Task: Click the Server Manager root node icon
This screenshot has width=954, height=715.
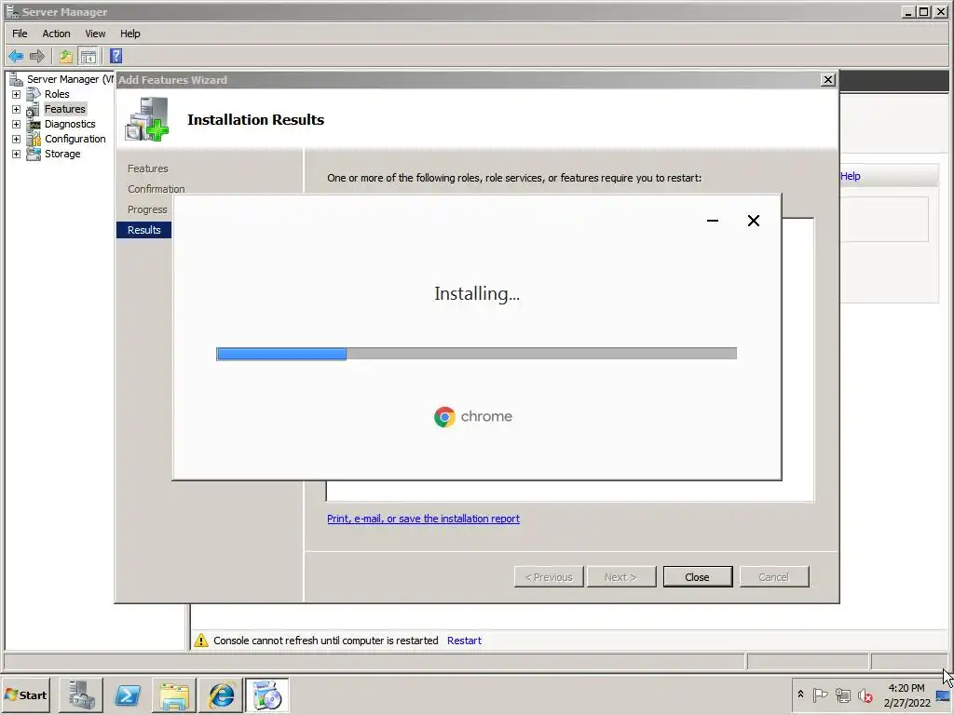Action: click(x=17, y=79)
